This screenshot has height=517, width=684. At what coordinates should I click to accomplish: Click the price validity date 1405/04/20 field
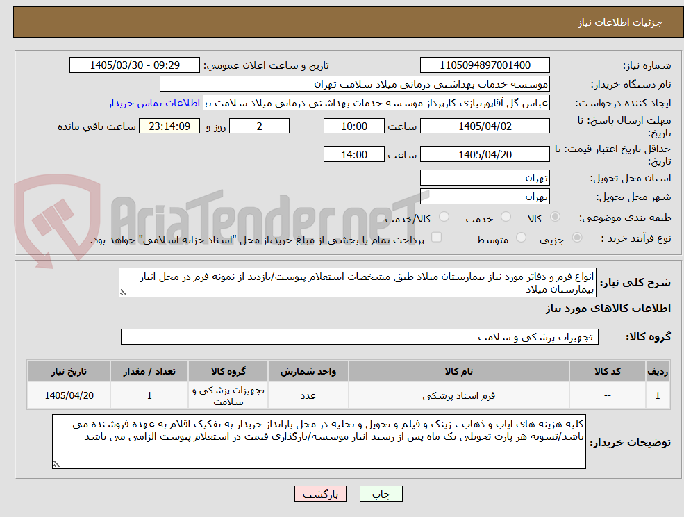(x=485, y=154)
